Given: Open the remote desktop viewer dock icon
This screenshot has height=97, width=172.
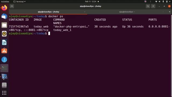Looking at the screenshot, I should click(x=4, y=77).
